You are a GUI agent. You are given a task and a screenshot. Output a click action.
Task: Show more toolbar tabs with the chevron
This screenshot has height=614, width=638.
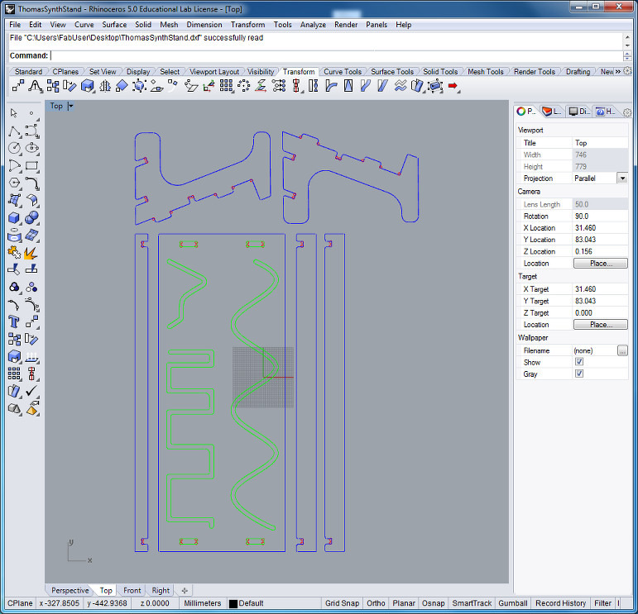(x=618, y=72)
